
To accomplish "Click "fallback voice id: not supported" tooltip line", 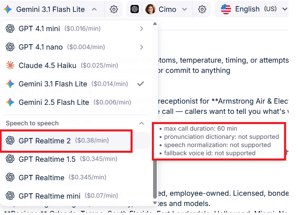I will [210, 153].
